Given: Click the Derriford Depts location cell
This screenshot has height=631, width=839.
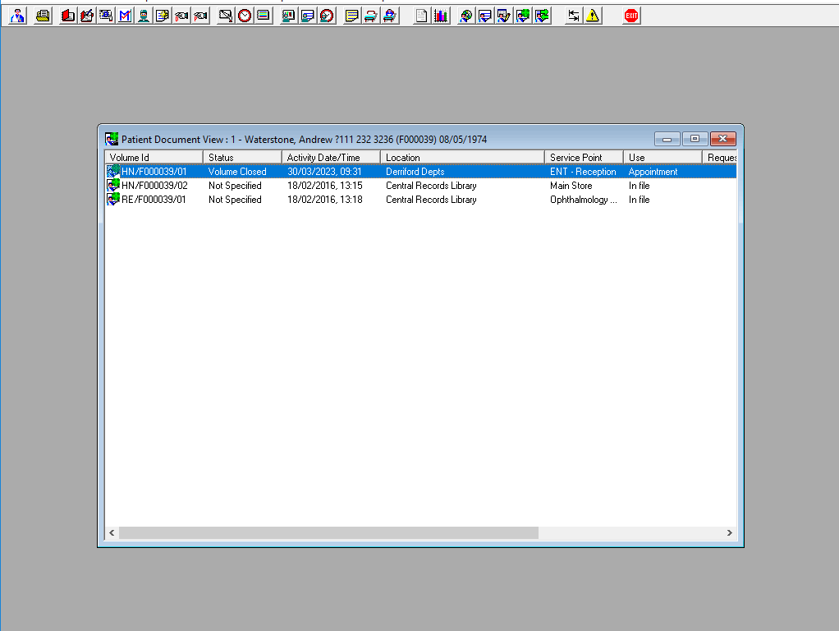Looking at the screenshot, I should point(415,172).
